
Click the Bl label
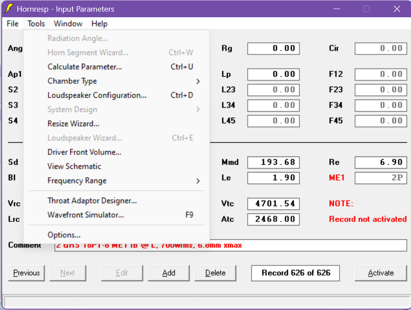point(12,178)
